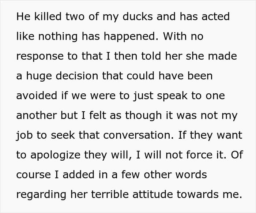Click the phrase "He killed" at the start

(39, 16)
